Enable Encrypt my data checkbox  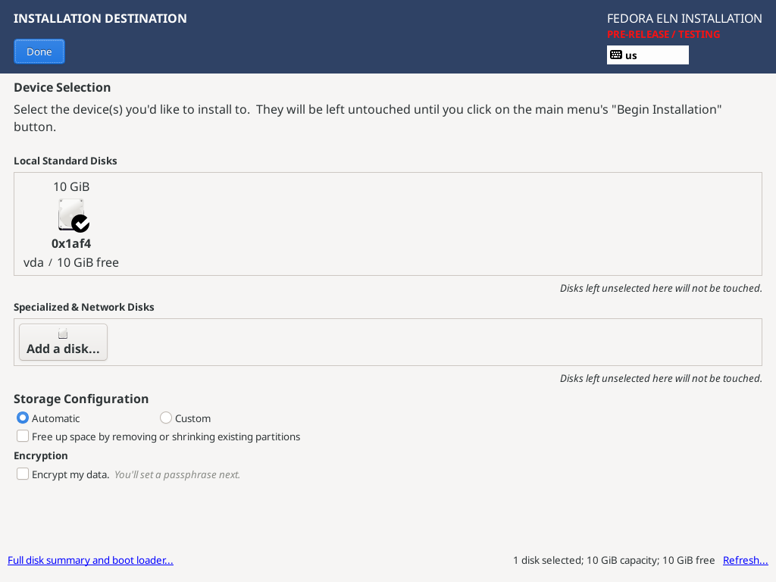pyautogui.click(x=22, y=474)
